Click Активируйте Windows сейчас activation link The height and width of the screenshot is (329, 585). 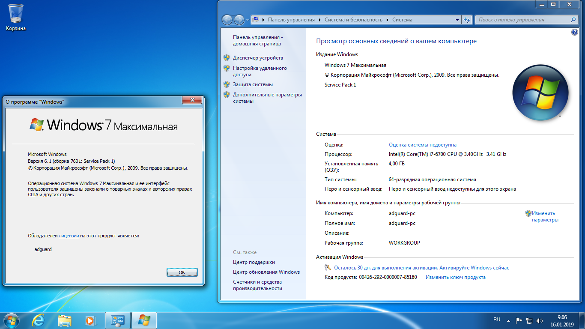pos(474,267)
